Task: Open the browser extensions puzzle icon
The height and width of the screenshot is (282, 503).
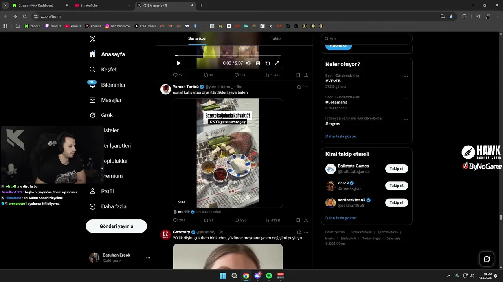Action: click(x=464, y=16)
